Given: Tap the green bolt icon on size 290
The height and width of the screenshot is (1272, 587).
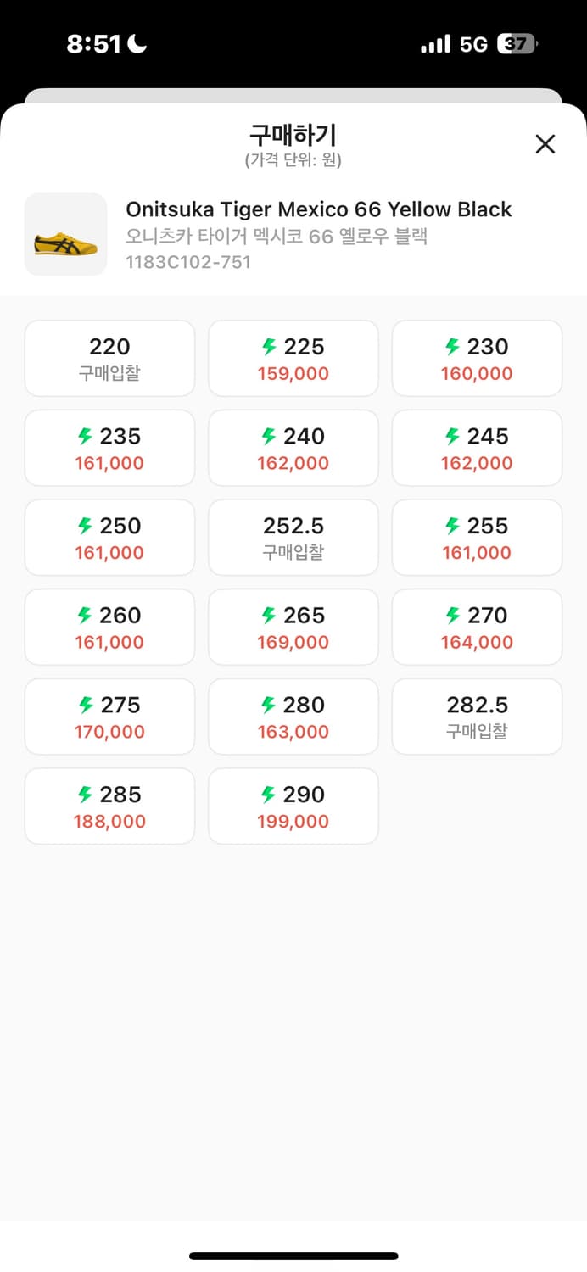Looking at the screenshot, I should pyautogui.click(x=269, y=795).
